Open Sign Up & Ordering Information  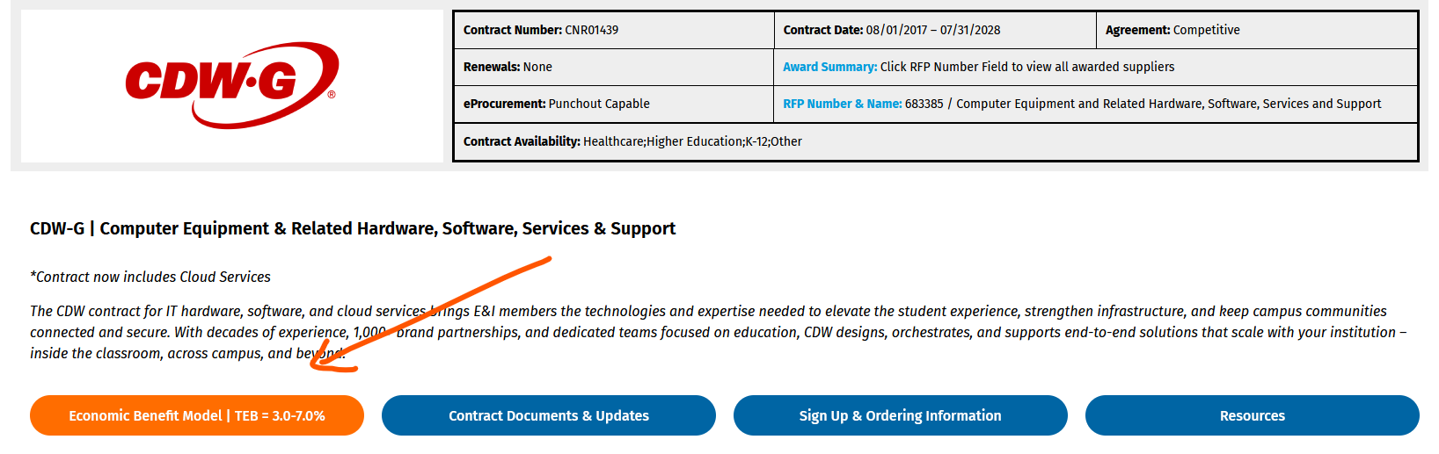(x=901, y=415)
